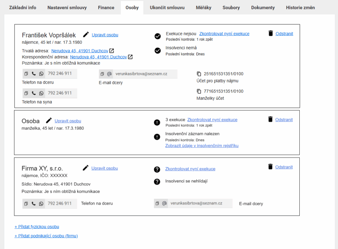Copy Manželky účet number 771651531351/0100
This screenshot has width=338, height=249.
click(x=199, y=91)
